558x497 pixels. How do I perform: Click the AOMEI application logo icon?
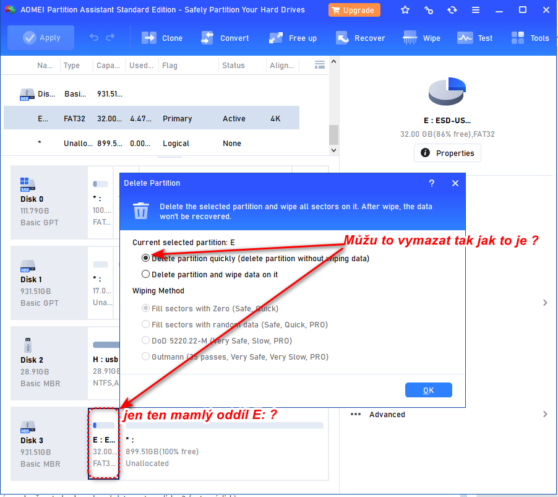(x=11, y=10)
